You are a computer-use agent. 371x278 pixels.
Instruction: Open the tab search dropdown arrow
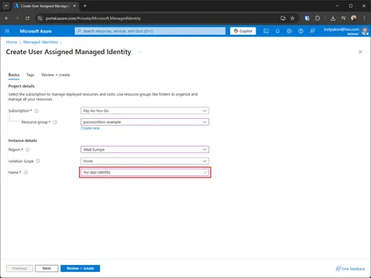6,5
